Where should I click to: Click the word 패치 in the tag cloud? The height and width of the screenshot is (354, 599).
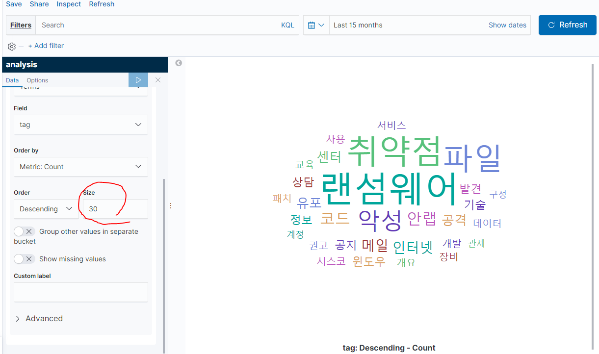282,199
